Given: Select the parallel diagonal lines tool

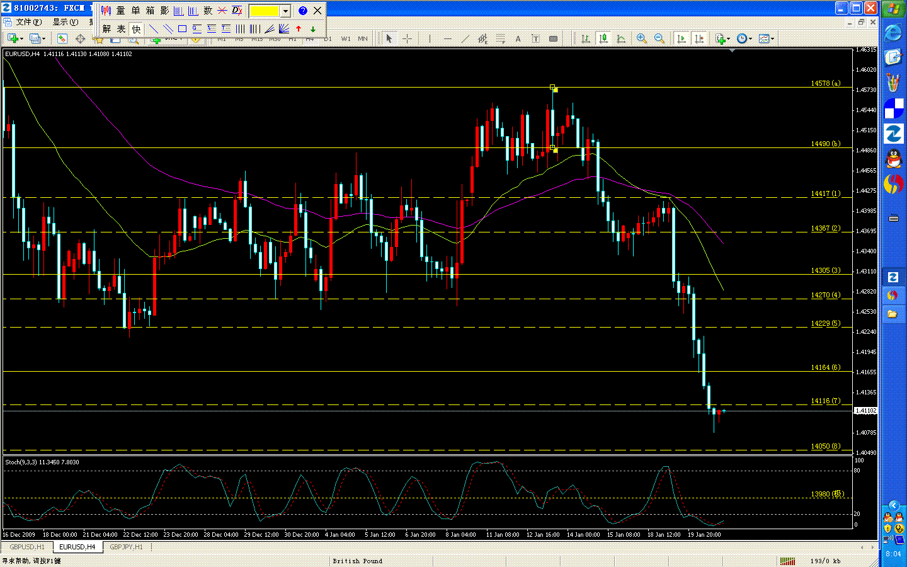Looking at the screenshot, I should [168, 29].
